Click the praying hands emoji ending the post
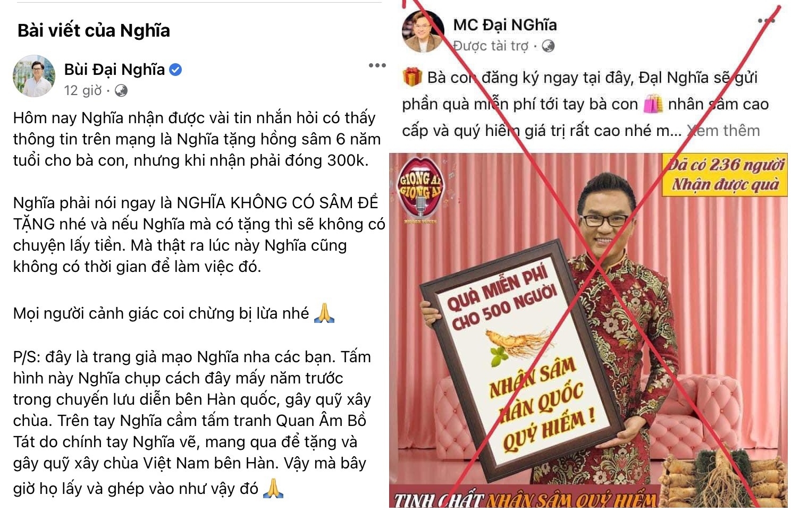The width and height of the screenshot is (791, 512). point(273,488)
